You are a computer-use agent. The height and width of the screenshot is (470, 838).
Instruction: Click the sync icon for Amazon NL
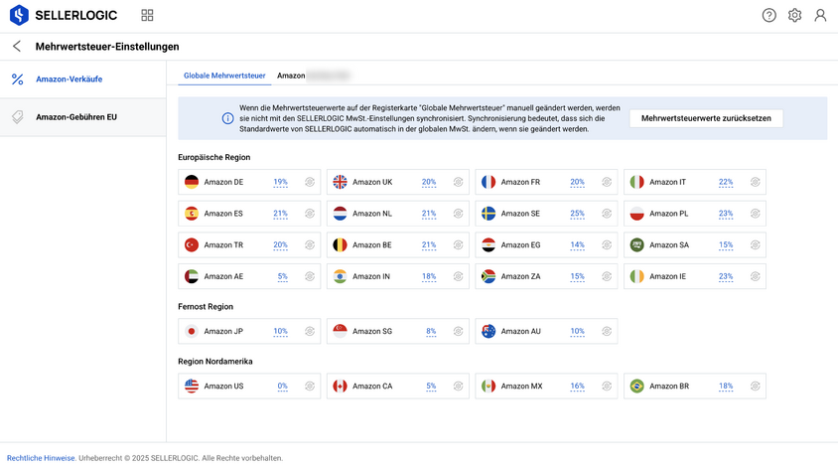pos(458,214)
